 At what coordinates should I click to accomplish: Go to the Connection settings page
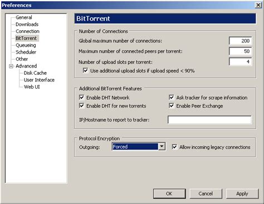27,31
